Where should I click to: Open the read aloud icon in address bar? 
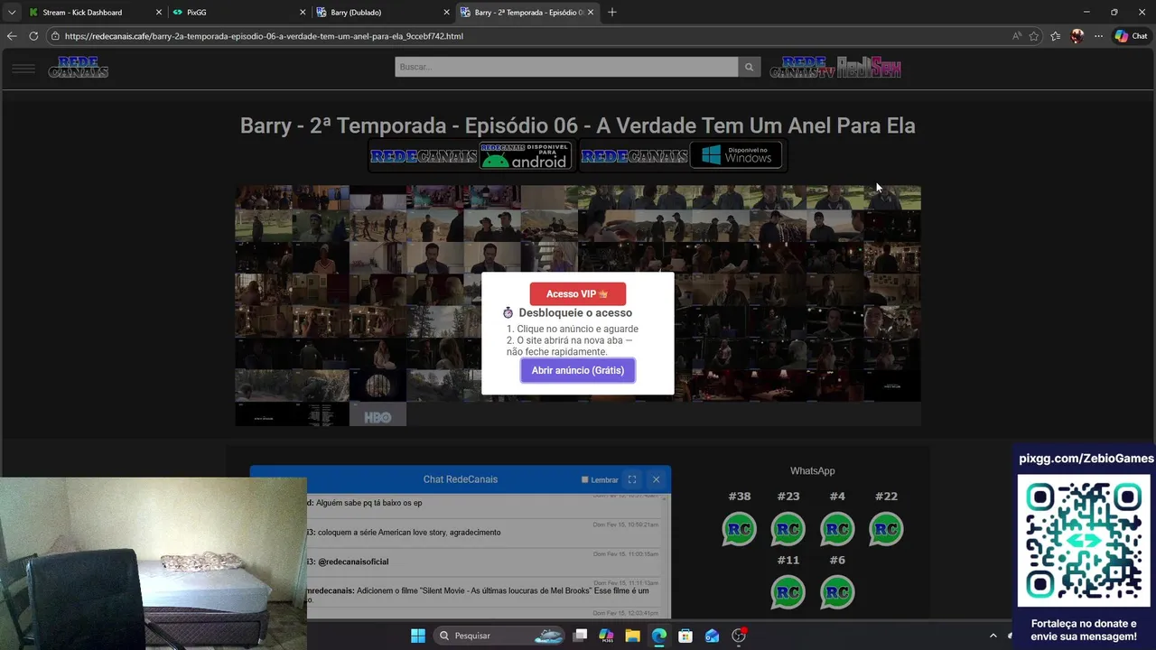(1017, 36)
